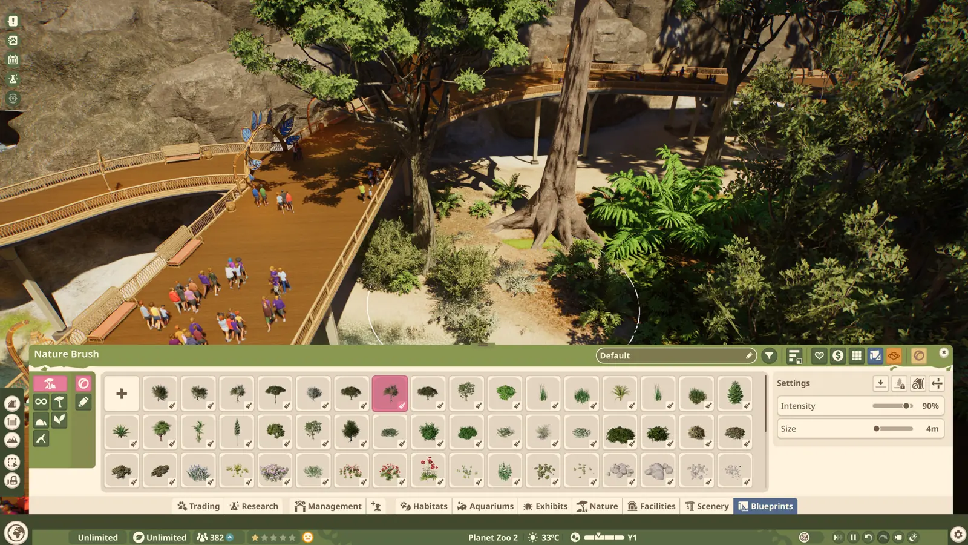Open the sort options button
This screenshot has height=545, width=968.
click(x=794, y=356)
